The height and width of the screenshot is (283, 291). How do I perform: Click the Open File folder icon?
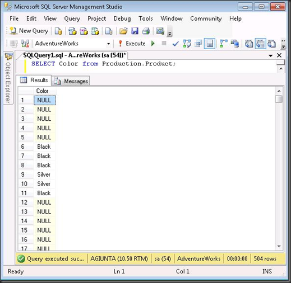tap(123, 31)
